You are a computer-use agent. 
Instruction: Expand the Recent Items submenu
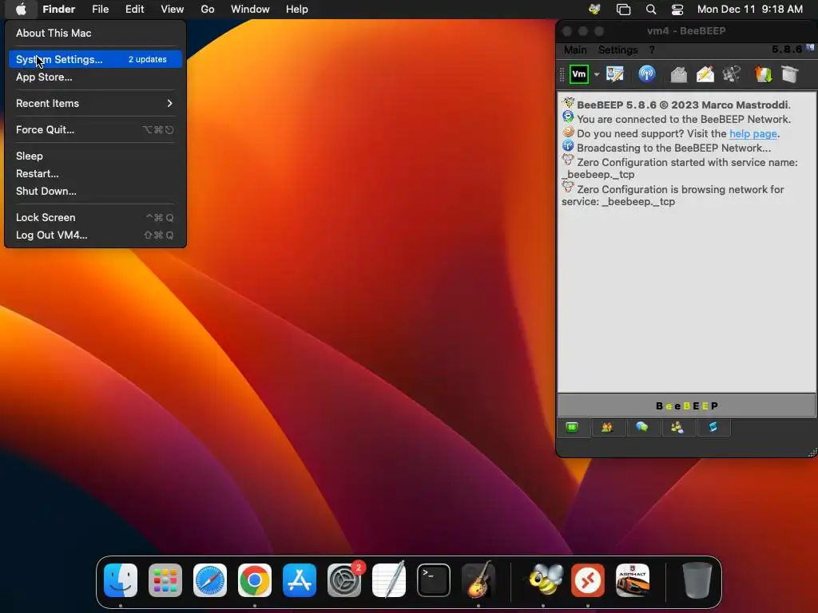(96, 103)
